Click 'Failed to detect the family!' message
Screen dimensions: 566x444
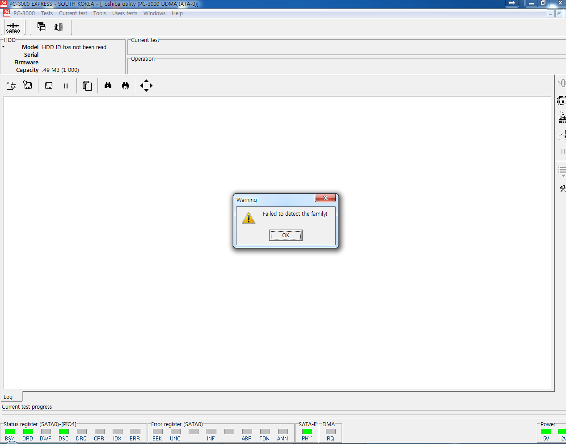[295, 214]
